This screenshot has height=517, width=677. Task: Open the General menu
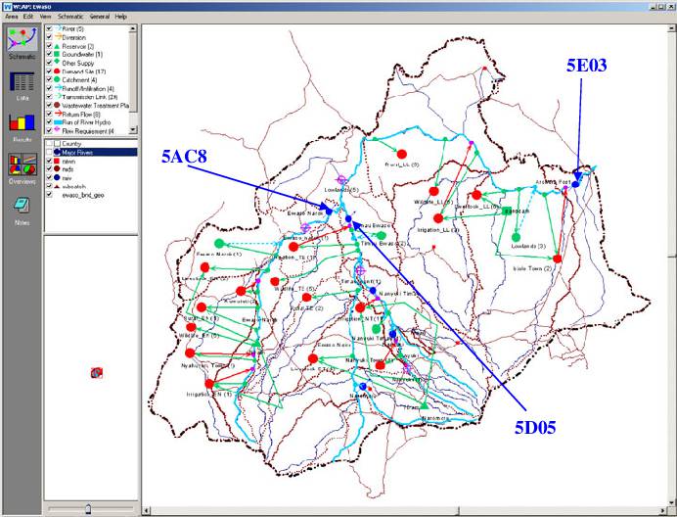click(99, 17)
